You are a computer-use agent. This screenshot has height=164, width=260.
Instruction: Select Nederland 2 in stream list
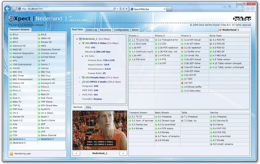pyautogui.click(x=51, y=139)
